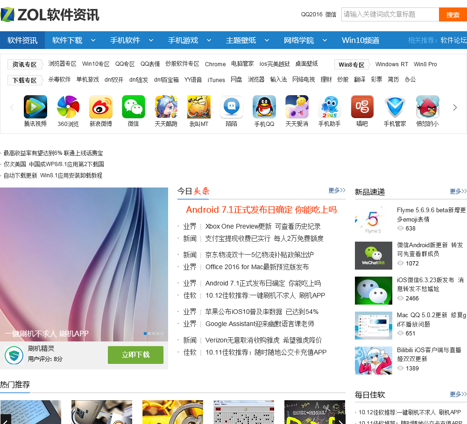This screenshot has width=467, height=424.
Task: Expand the 主题壁纸 dropdown menu
Action: pyautogui.click(x=267, y=40)
